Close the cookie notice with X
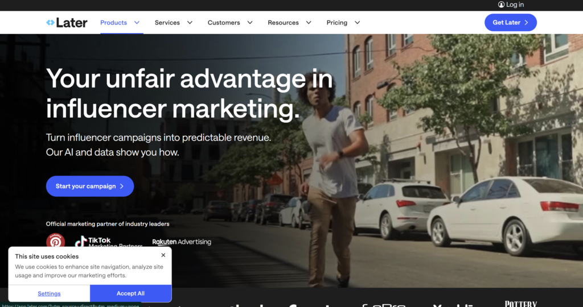 163,255
